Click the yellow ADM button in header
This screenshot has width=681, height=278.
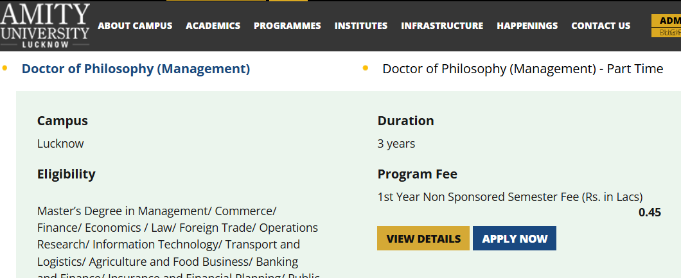[x=666, y=20]
